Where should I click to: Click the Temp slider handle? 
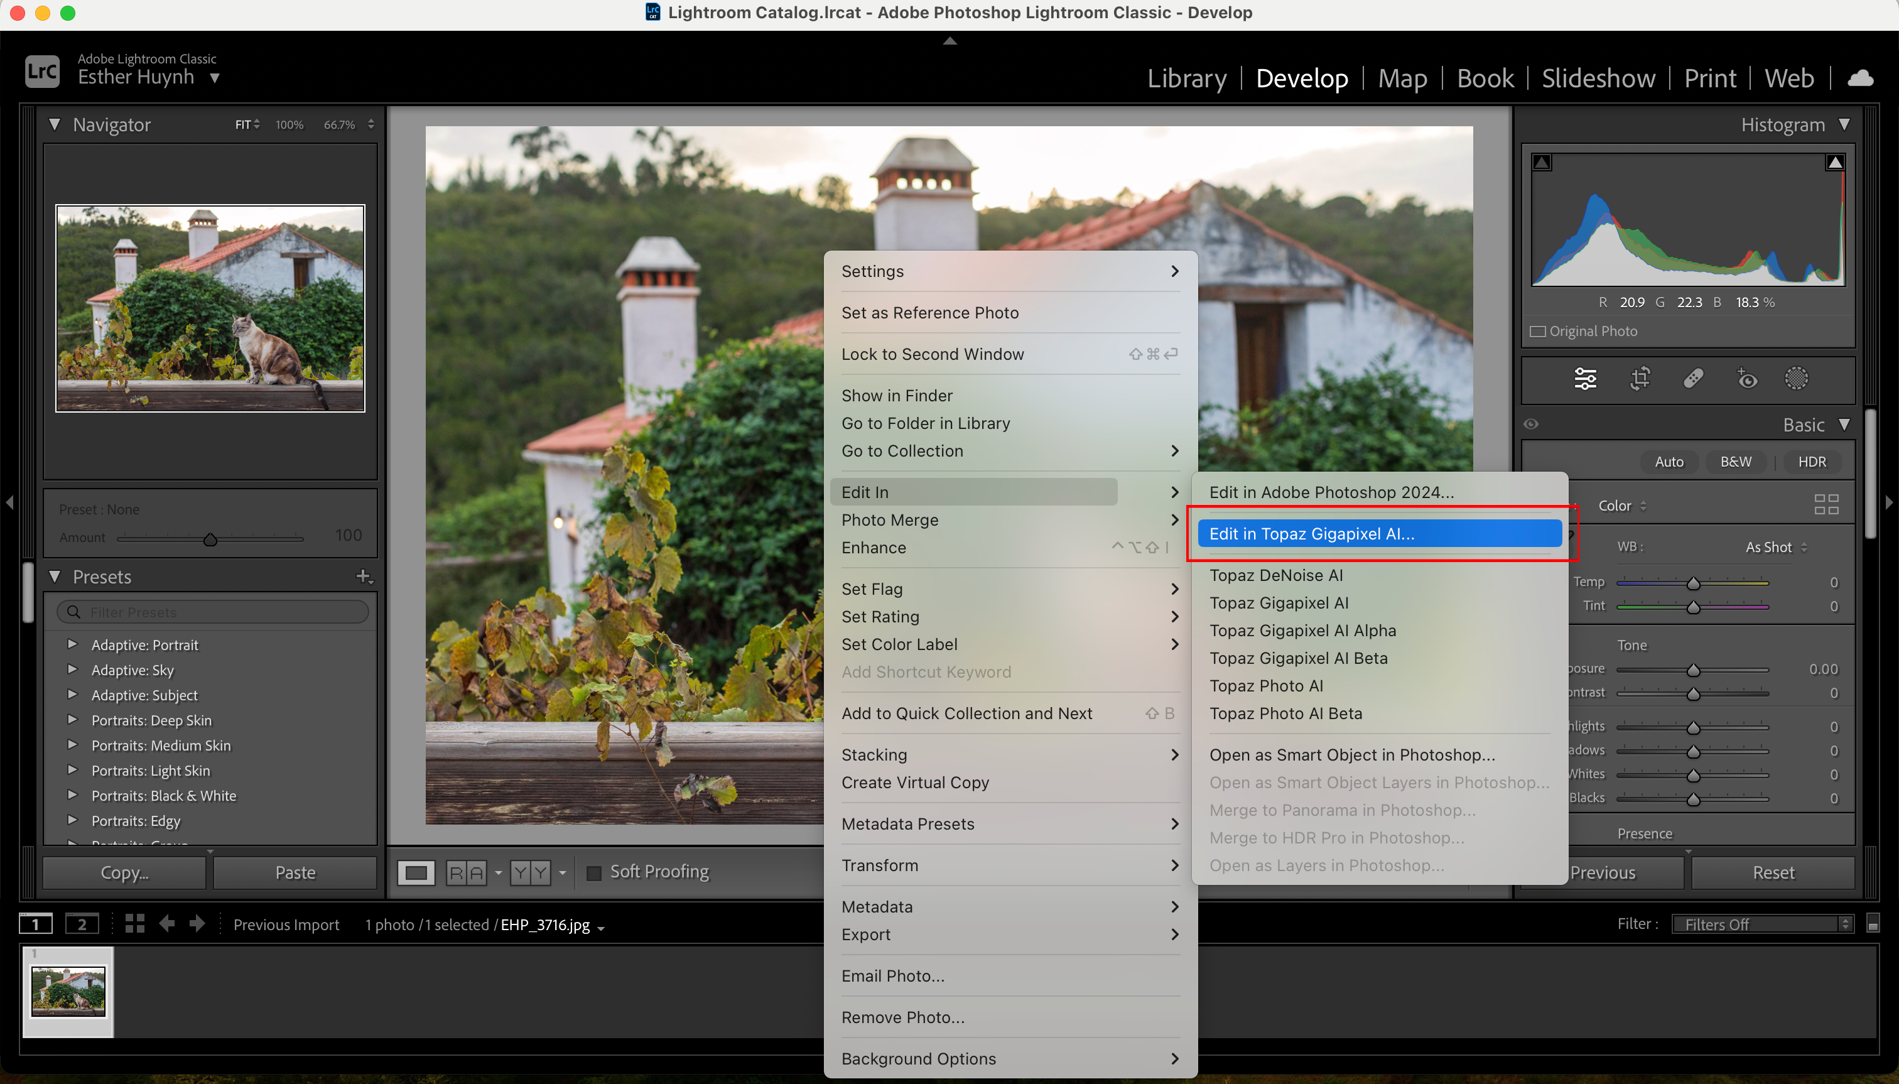tap(1693, 583)
